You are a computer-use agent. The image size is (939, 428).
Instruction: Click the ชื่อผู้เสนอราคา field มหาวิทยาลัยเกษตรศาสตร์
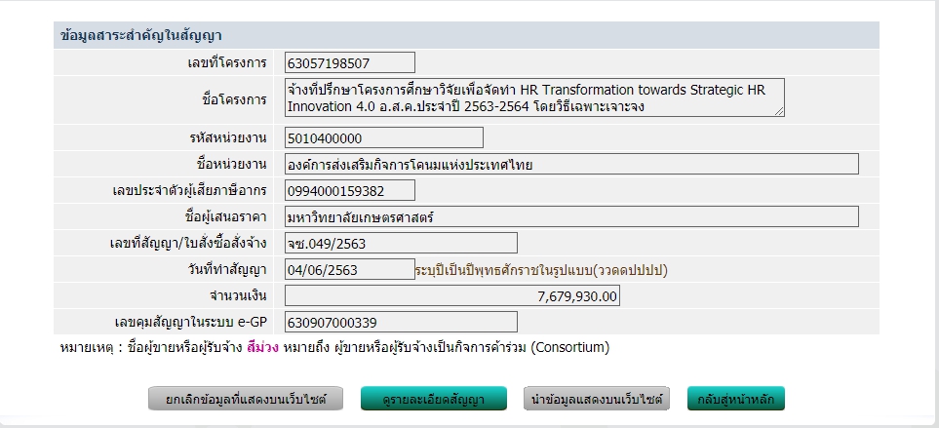tap(570, 216)
